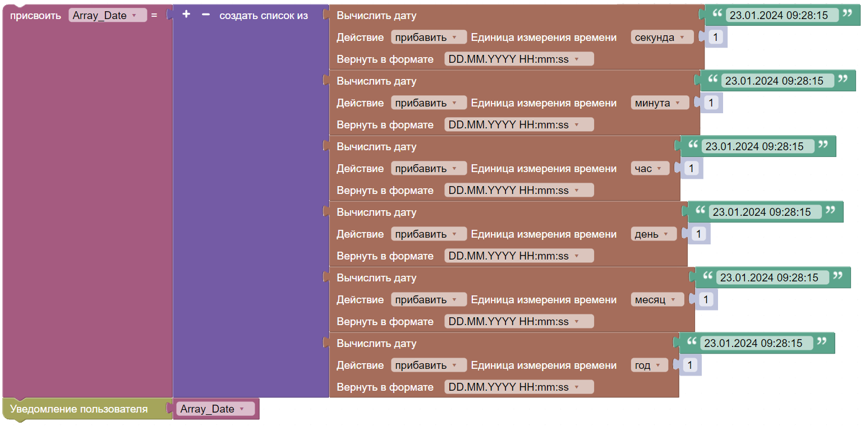Click the minus icon to remove list item
This screenshot has height=426, width=865.
point(205,15)
